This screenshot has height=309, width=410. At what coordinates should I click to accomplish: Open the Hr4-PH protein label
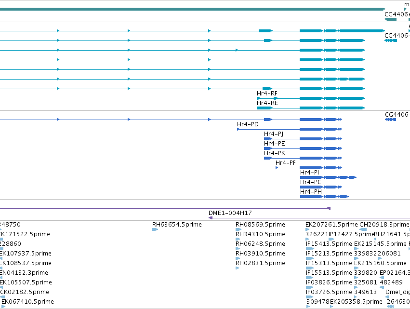point(311,192)
